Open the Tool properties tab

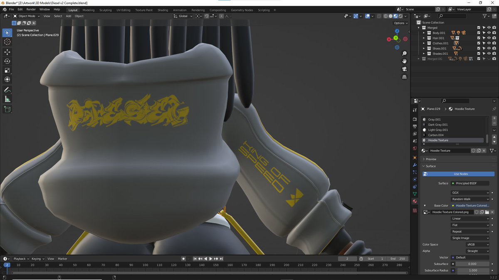(x=415, y=110)
